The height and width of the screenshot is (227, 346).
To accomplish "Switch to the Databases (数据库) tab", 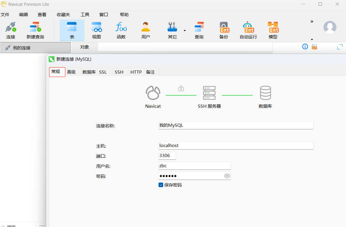I will pos(89,72).
